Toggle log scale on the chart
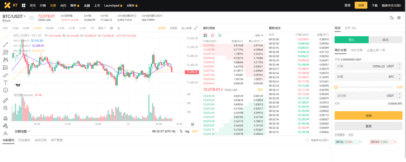406x162 pixels. (187, 131)
